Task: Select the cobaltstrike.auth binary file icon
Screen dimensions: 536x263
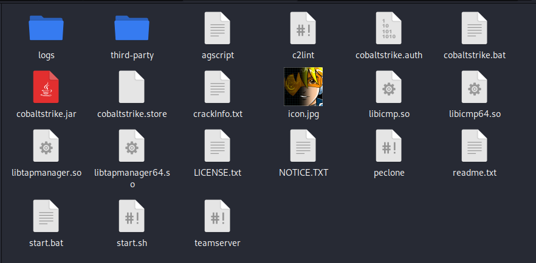Action: [x=389, y=28]
